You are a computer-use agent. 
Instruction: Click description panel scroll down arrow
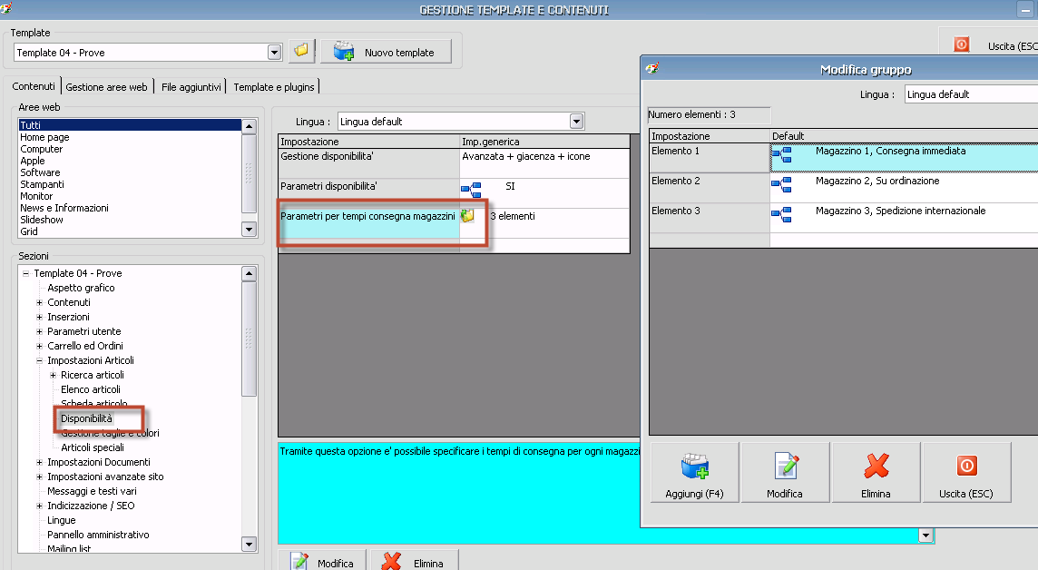[x=925, y=536]
